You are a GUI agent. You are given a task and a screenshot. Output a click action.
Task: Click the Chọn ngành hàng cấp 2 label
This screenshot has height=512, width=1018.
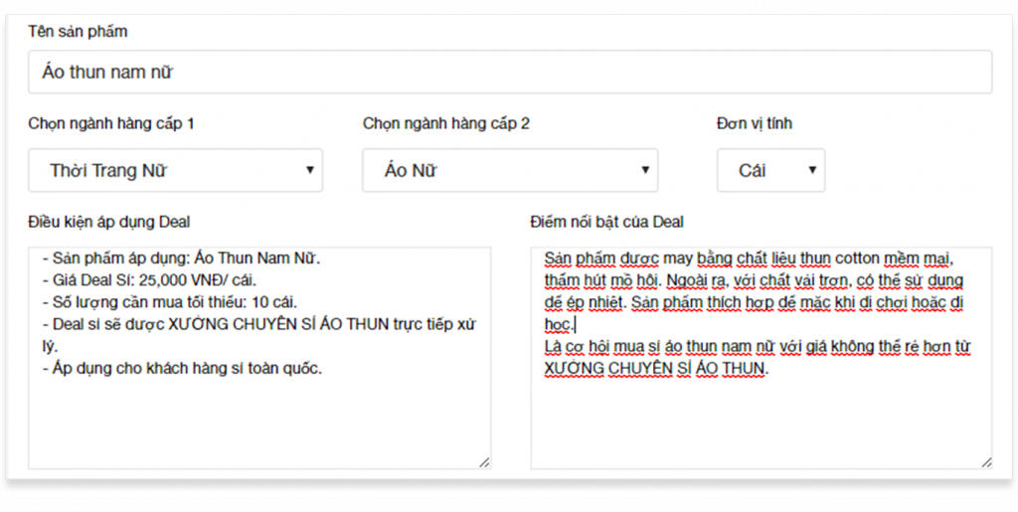446,123
